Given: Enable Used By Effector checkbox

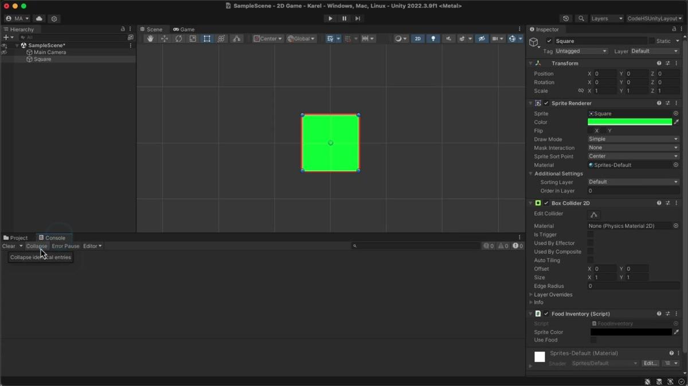Looking at the screenshot, I should click(591, 243).
